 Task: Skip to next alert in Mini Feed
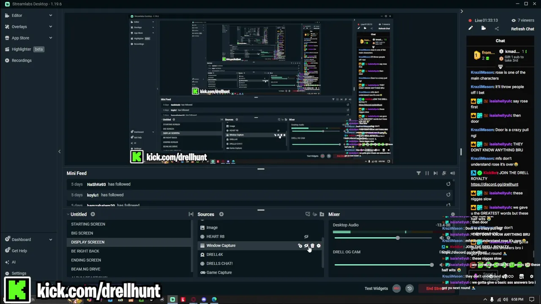pyautogui.click(x=435, y=173)
